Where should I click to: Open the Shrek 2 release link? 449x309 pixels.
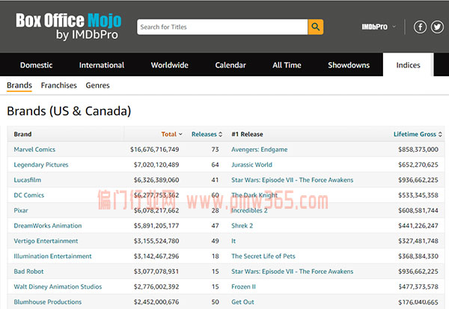[242, 226]
